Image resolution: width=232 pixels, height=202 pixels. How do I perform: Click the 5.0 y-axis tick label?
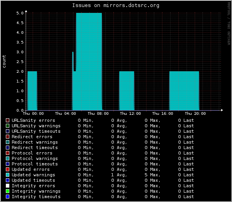coord(20,13)
